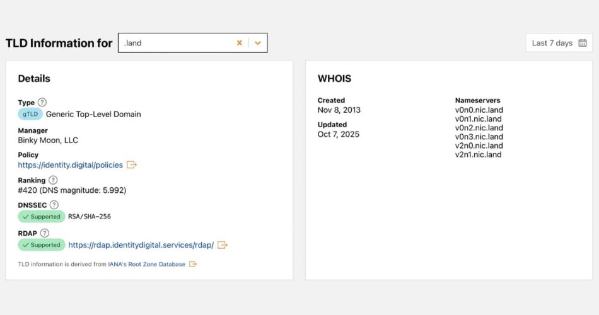Click the gTLD type badge

pyautogui.click(x=30, y=114)
